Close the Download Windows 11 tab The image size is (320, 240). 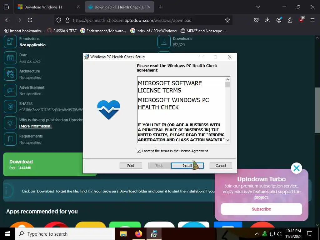[78, 7]
